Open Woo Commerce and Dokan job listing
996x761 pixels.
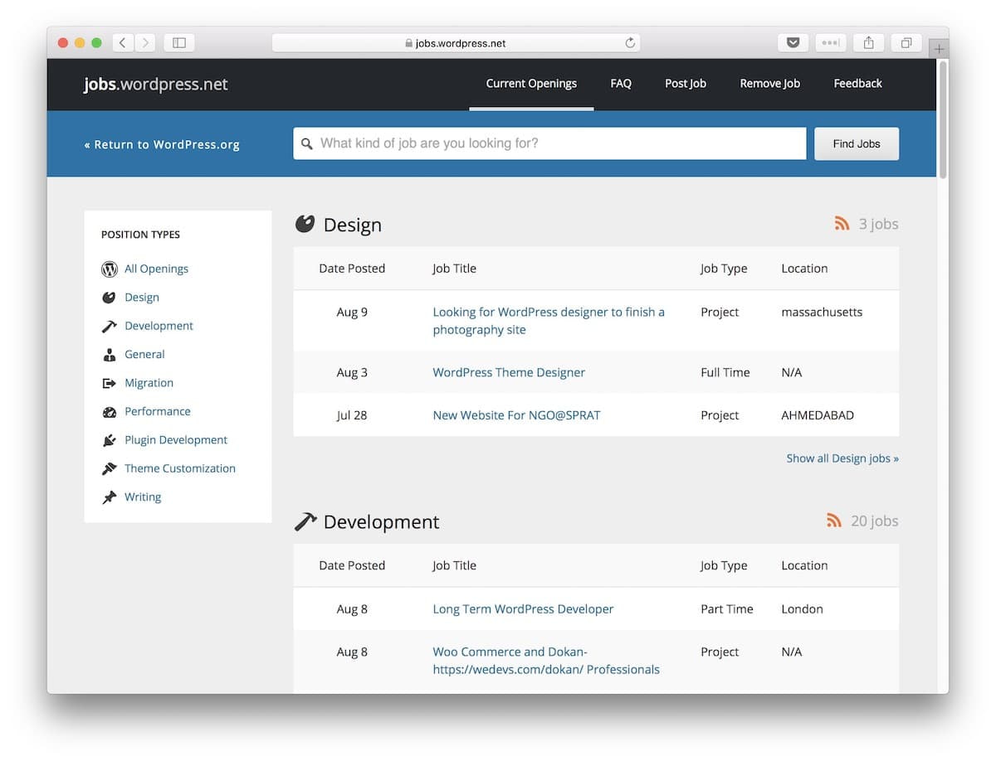[x=546, y=661]
